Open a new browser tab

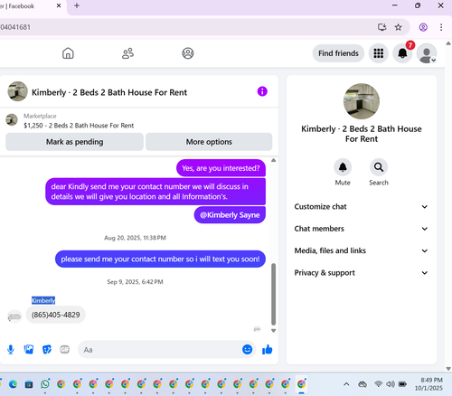coord(77,5)
